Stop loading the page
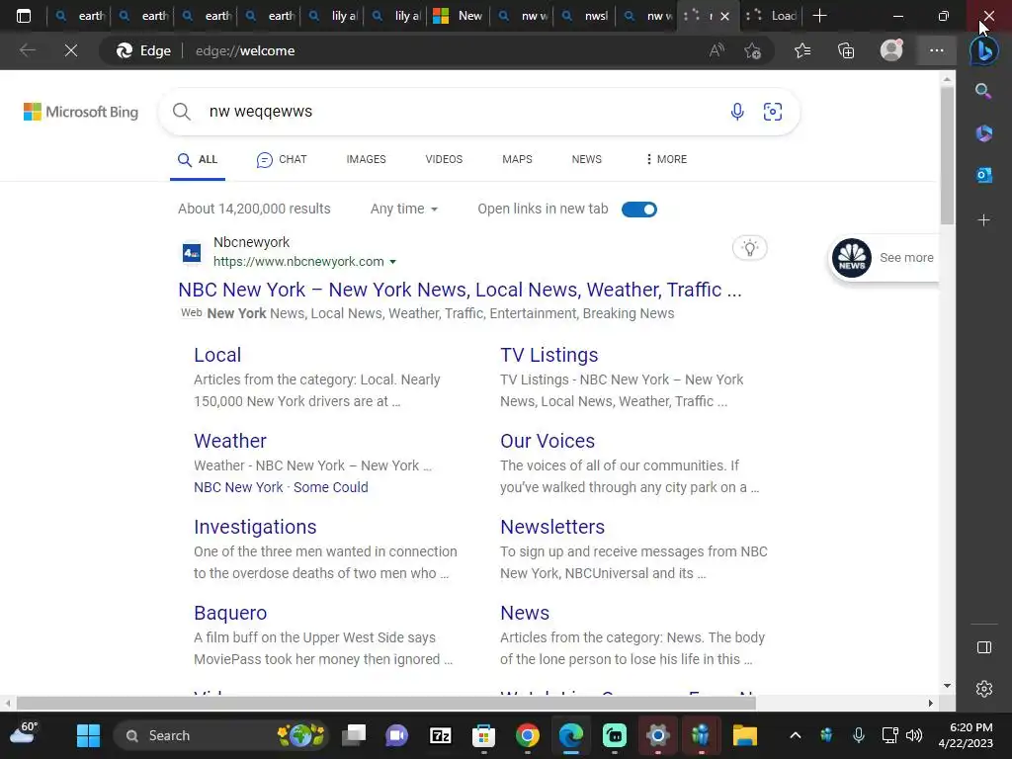 pyautogui.click(x=71, y=50)
